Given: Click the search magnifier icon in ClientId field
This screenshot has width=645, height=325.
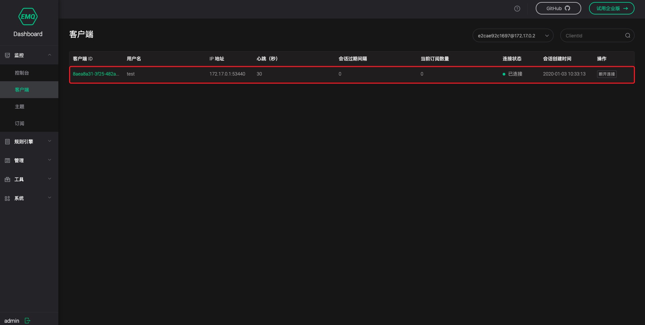Looking at the screenshot, I should pos(627,36).
